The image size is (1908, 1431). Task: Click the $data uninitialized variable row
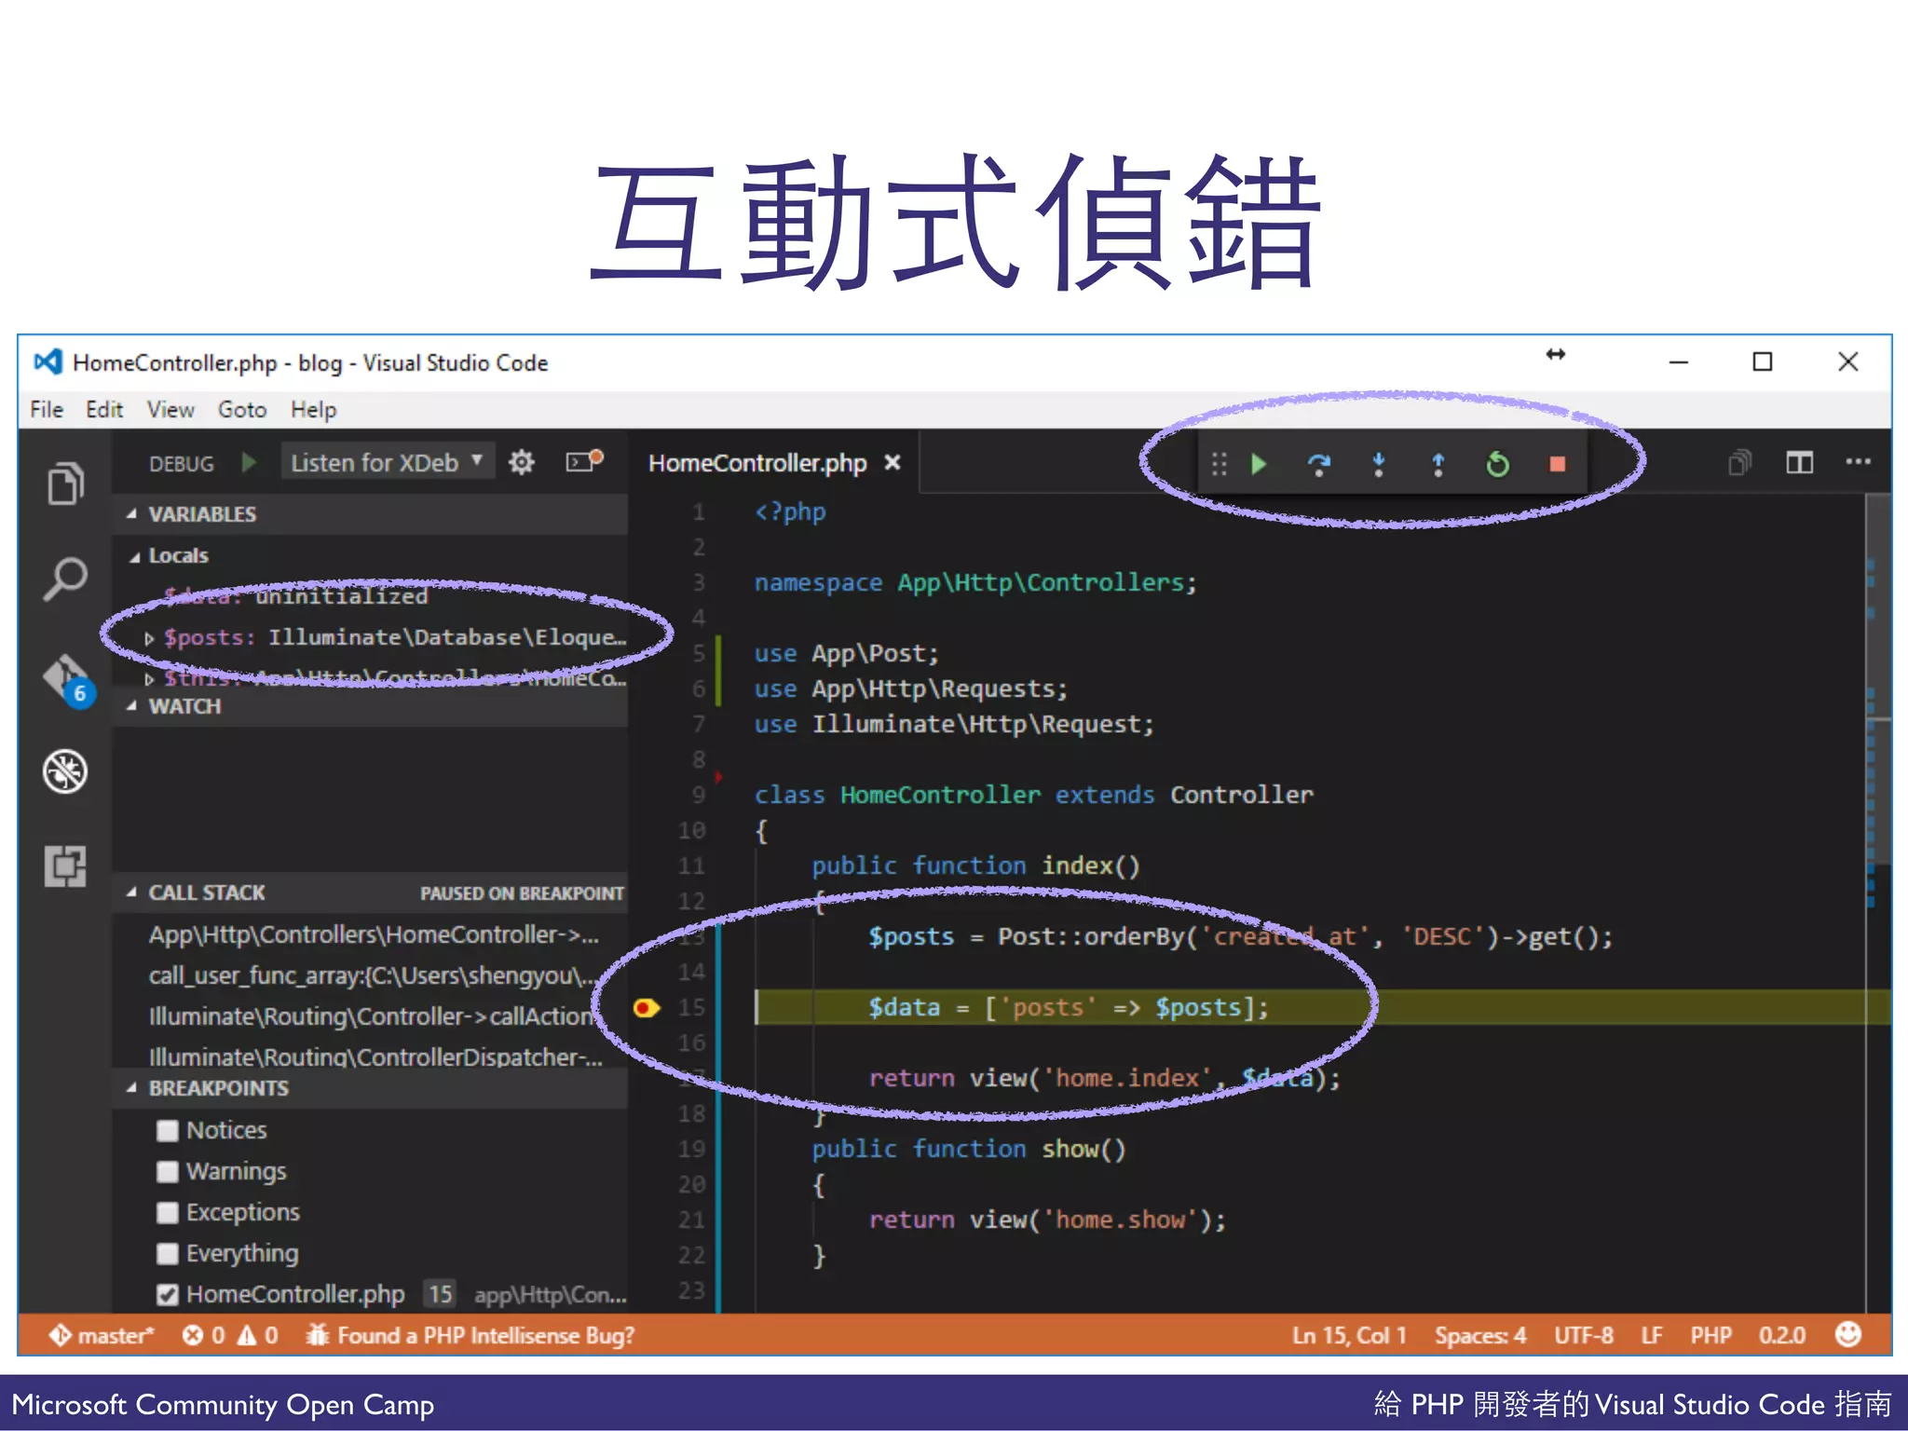pos(369,596)
